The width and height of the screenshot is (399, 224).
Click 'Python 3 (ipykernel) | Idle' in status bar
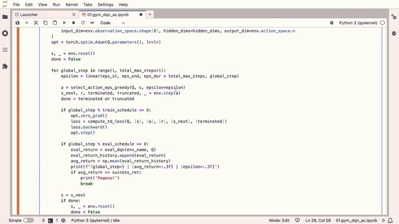pyautogui.click(x=95, y=220)
